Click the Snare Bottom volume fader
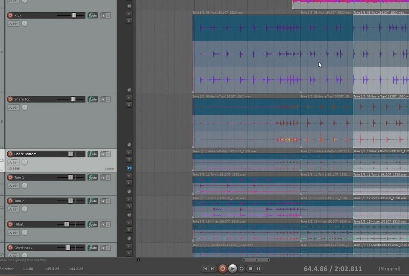 pyautogui.click(x=70, y=154)
